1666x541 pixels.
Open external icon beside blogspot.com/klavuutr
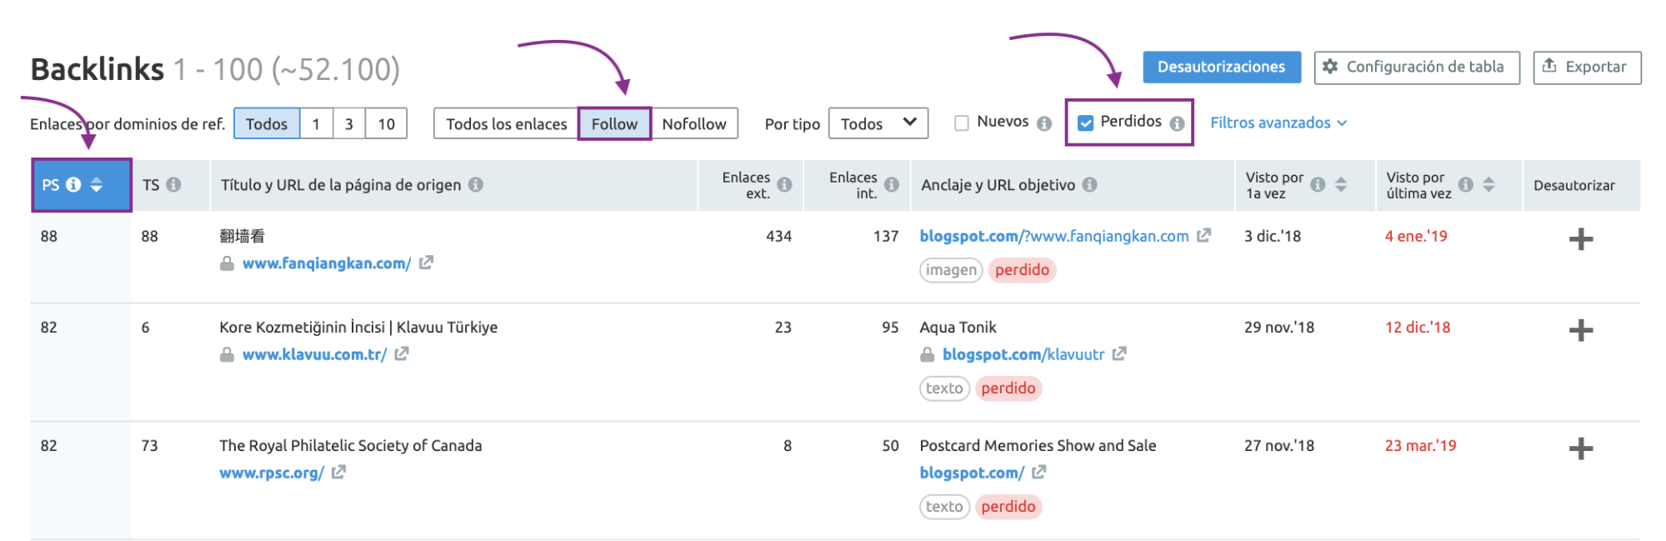click(1119, 353)
